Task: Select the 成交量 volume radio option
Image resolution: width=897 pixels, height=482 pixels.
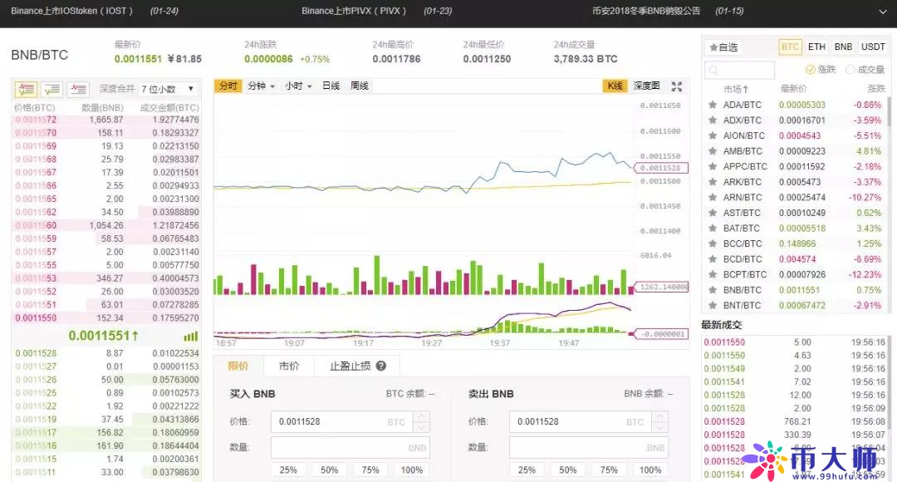Action: click(850, 69)
